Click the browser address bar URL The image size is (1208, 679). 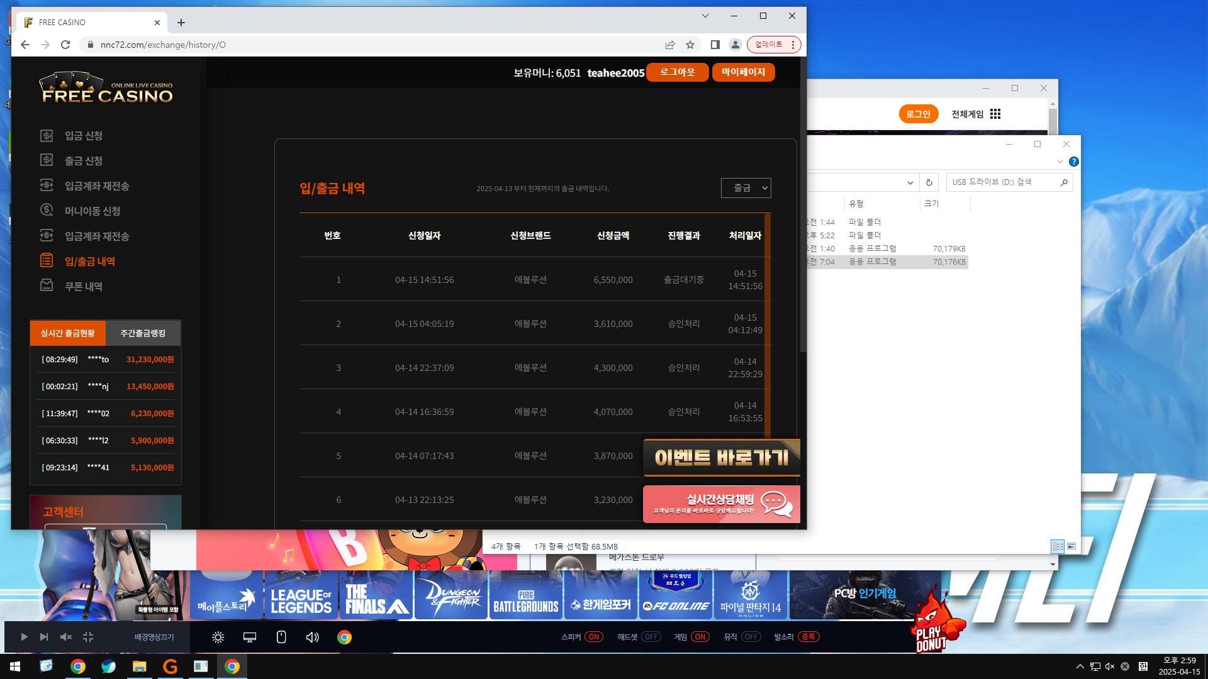[163, 45]
